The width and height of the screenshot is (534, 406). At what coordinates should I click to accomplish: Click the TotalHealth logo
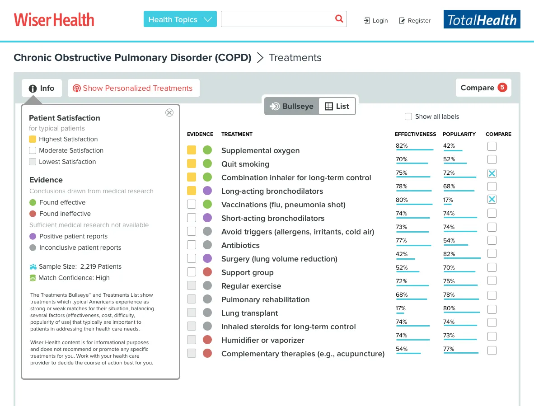pyautogui.click(x=482, y=19)
